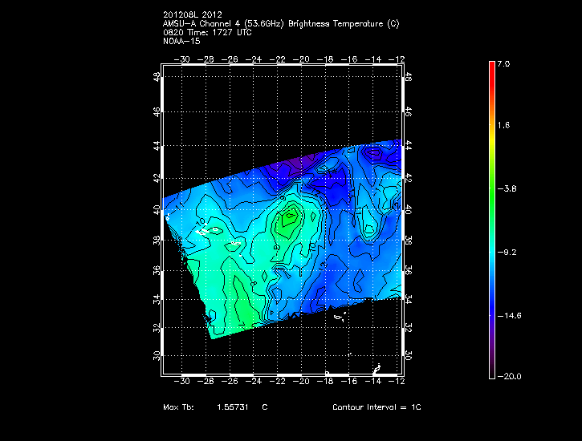The image size is (582, 441).
Task: Click the 30 latitude label on the right axis
Action: [408, 354]
